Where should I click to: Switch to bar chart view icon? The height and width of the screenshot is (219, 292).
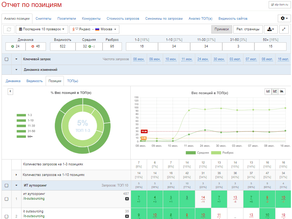(268, 91)
